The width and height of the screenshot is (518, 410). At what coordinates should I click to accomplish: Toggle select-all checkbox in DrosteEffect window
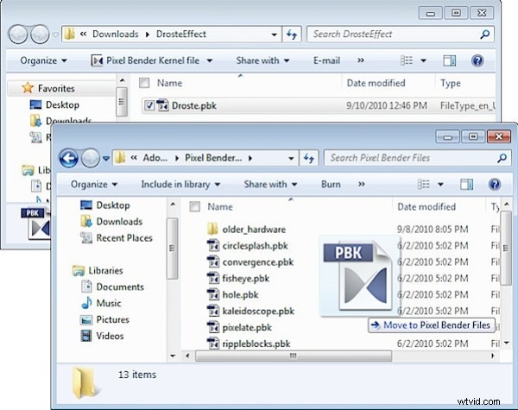coord(145,83)
